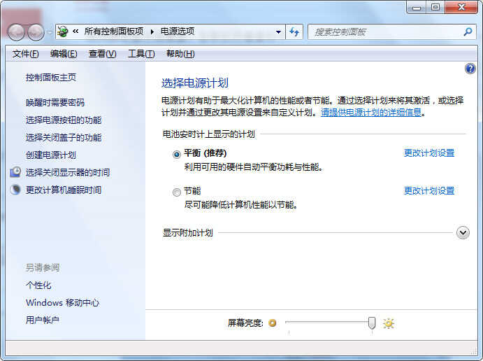
Task: Click 更改计划设置 for the 平衡 plan
Action: coord(428,153)
